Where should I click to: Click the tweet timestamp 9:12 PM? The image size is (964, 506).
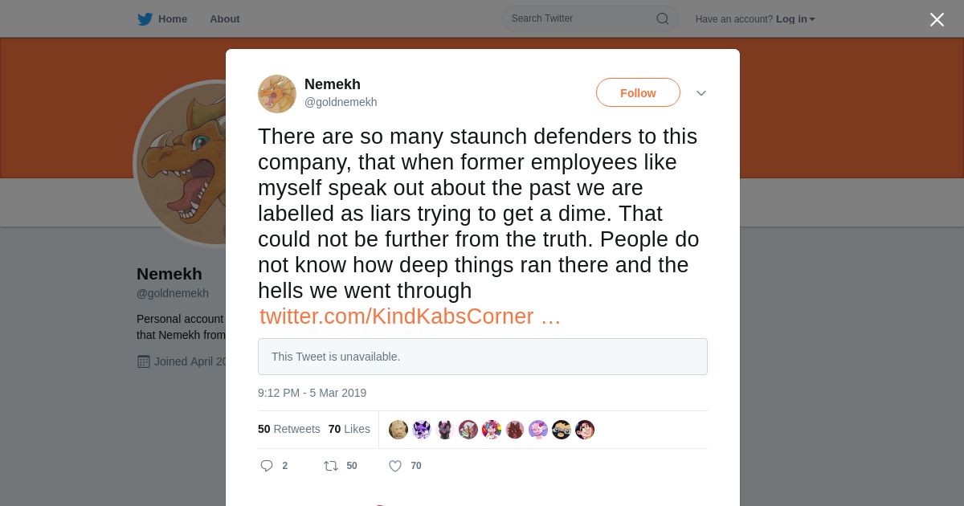point(312,393)
